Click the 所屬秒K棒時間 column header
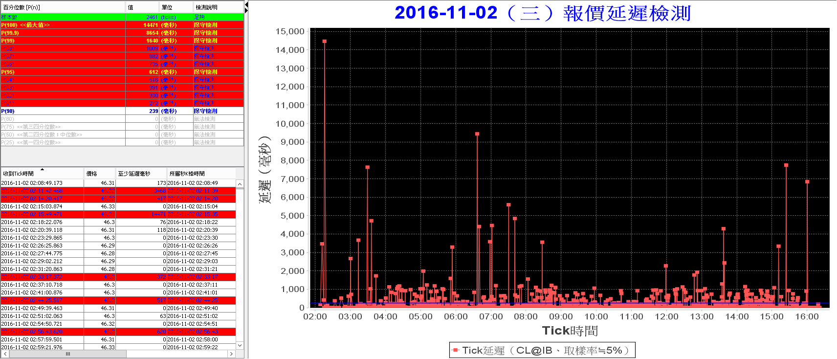Screen dimensions: 837x359 pyautogui.click(x=201, y=173)
